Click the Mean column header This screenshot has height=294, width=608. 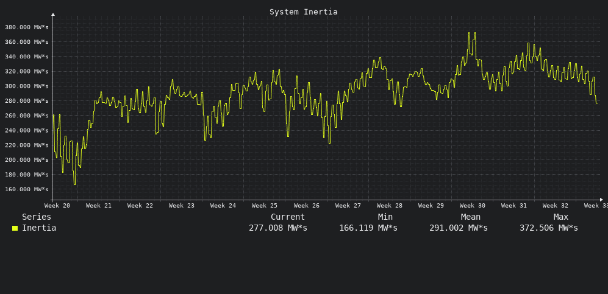(471, 217)
